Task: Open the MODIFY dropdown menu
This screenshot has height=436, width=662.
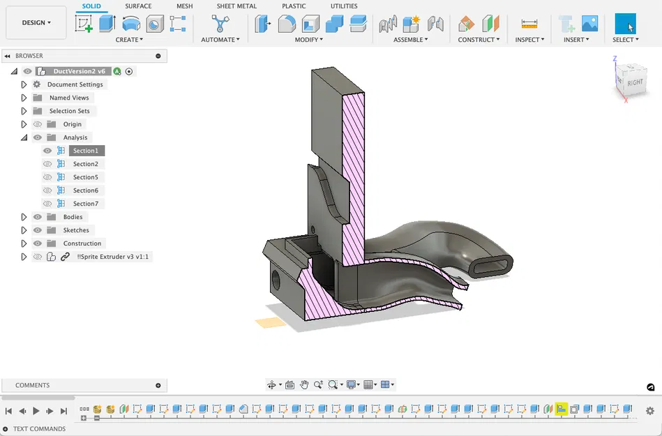Action: pos(308,40)
